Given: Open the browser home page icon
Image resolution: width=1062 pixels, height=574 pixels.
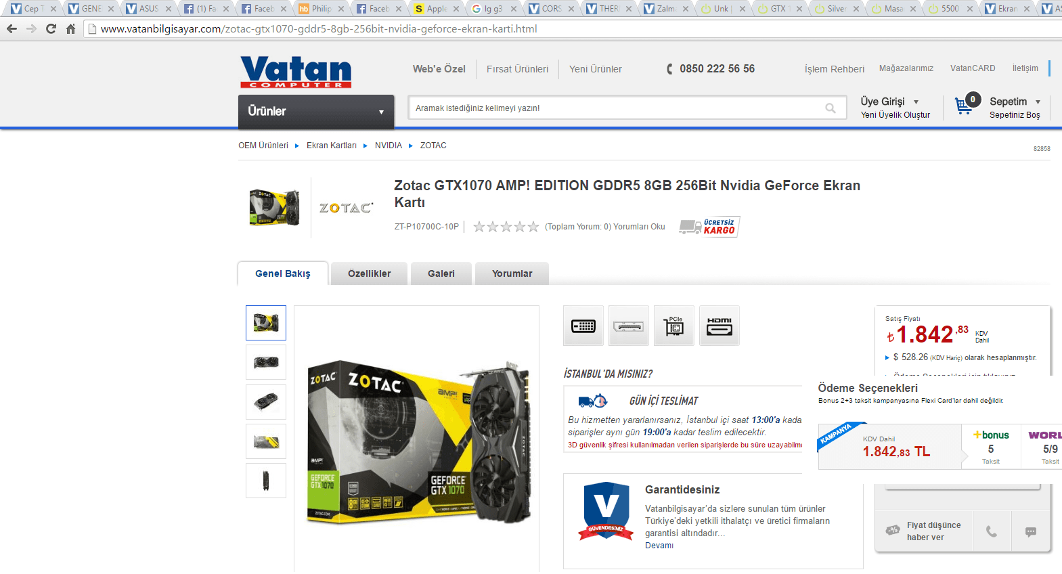Looking at the screenshot, I should (x=70, y=29).
